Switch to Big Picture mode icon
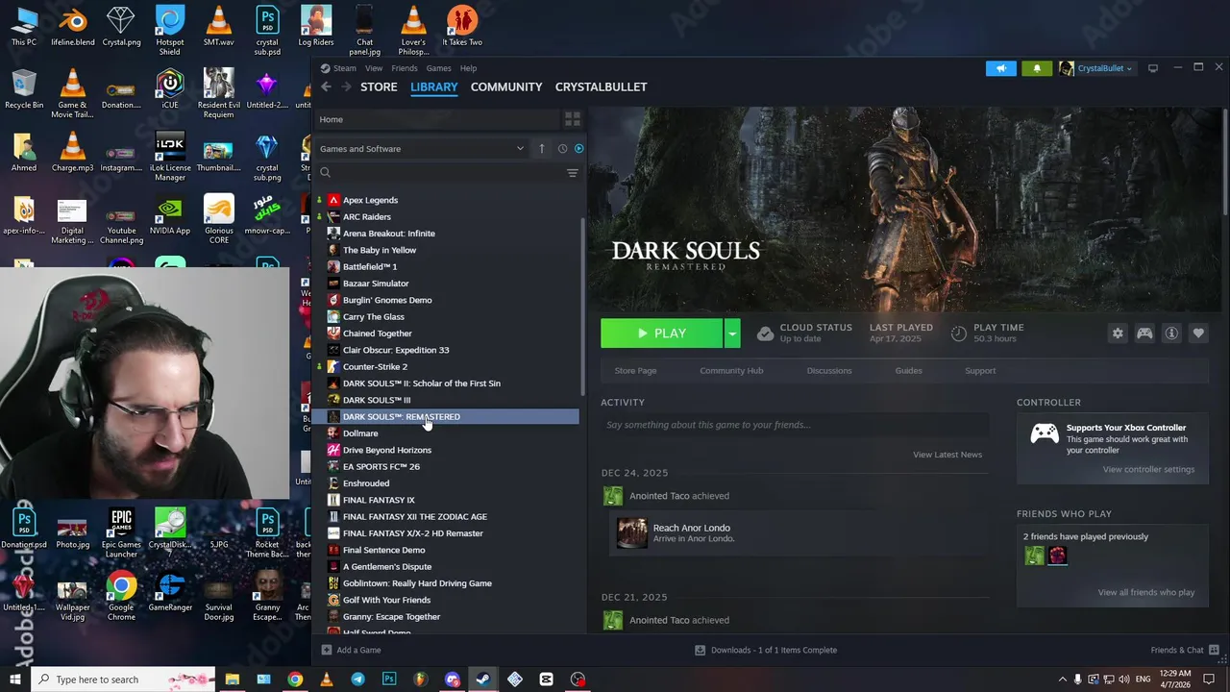This screenshot has width=1230, height=692. coord(1153,68)
